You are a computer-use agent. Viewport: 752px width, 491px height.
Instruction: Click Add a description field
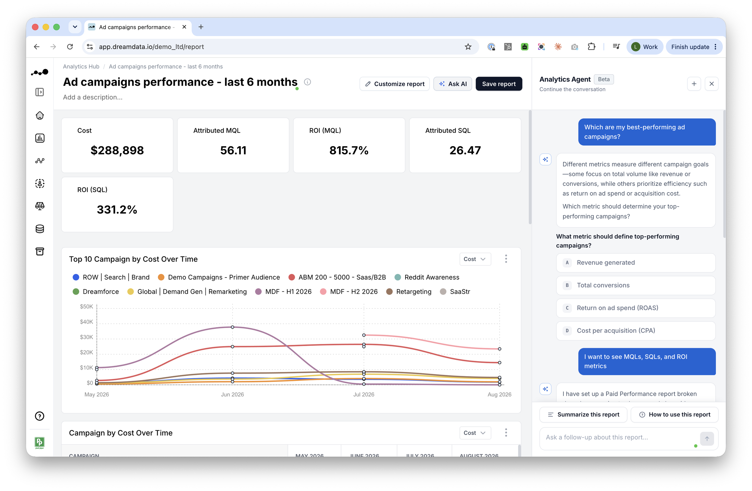click(93, 97)
